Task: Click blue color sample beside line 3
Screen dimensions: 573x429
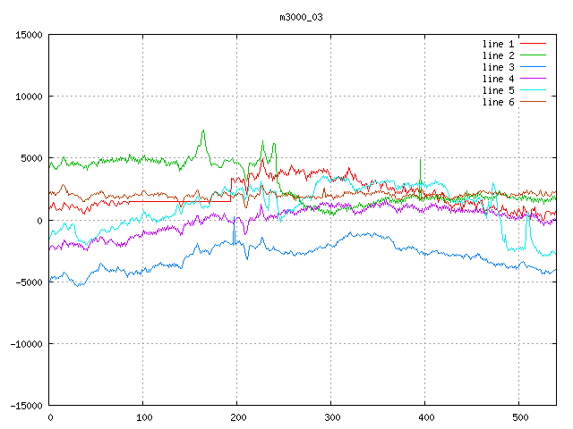Action: point(534,67)
